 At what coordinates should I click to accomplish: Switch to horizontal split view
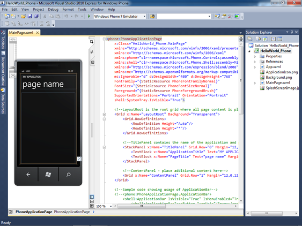pos(92,201)
